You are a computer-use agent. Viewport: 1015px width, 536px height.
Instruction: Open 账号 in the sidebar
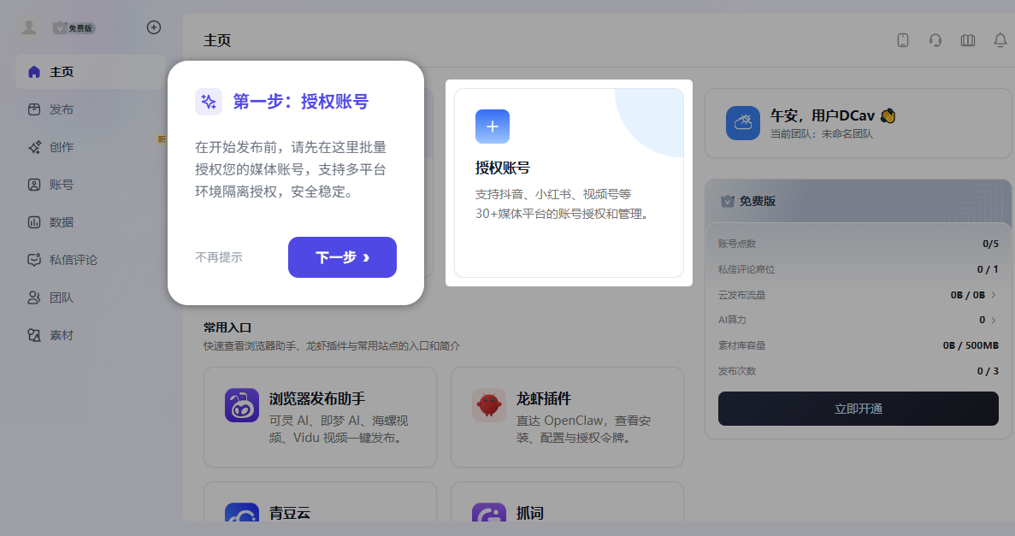[91, 185]
